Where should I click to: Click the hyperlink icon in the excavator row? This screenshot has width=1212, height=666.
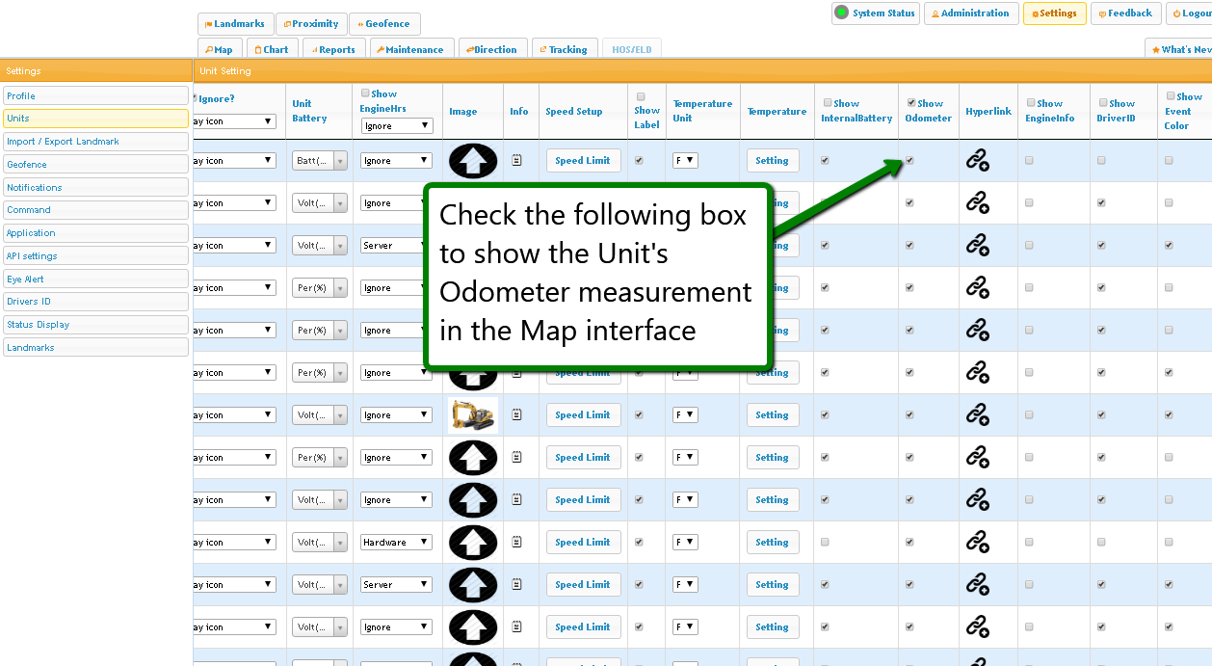977,415
